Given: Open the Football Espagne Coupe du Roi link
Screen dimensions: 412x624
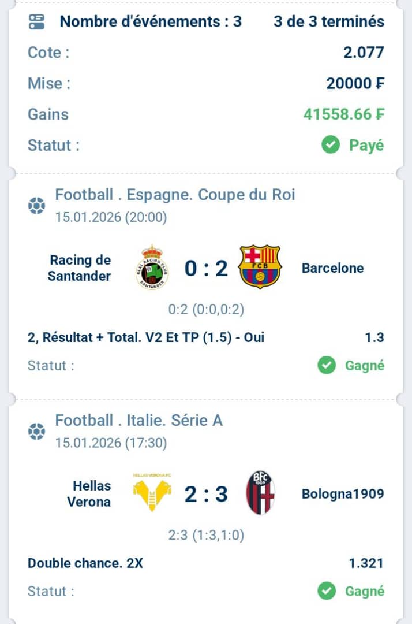Looking at the screenshot, I should click(175, 195).
